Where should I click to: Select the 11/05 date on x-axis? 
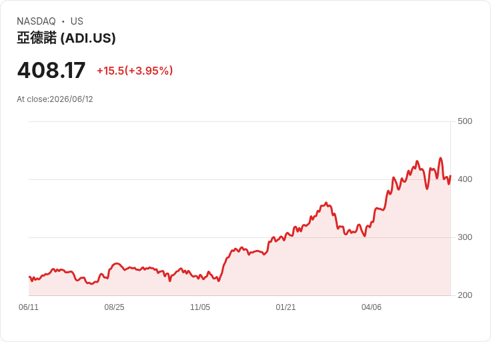tap(200, 307)
